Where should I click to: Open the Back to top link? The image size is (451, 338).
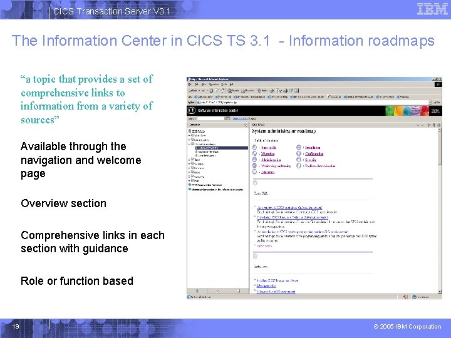(x=264, y=246)
